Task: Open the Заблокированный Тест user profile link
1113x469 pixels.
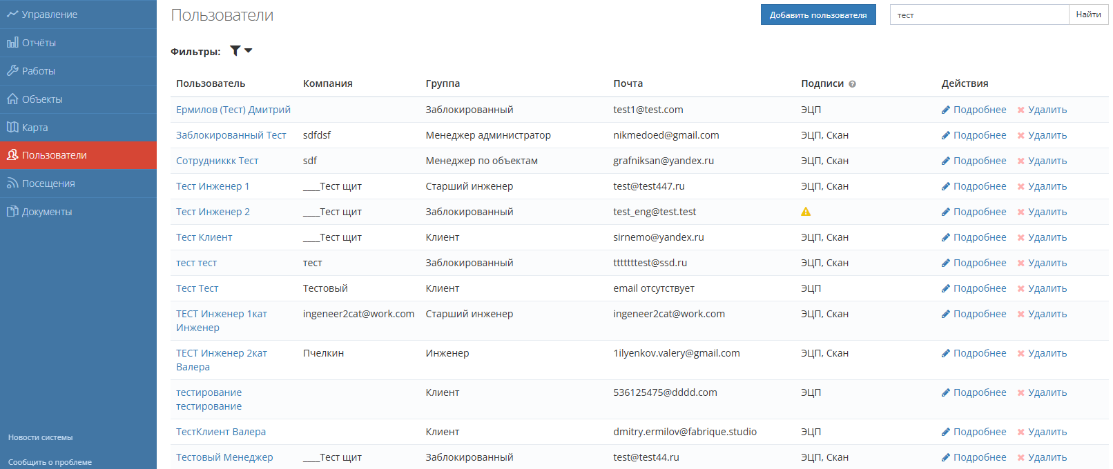Action: (231, 135)
